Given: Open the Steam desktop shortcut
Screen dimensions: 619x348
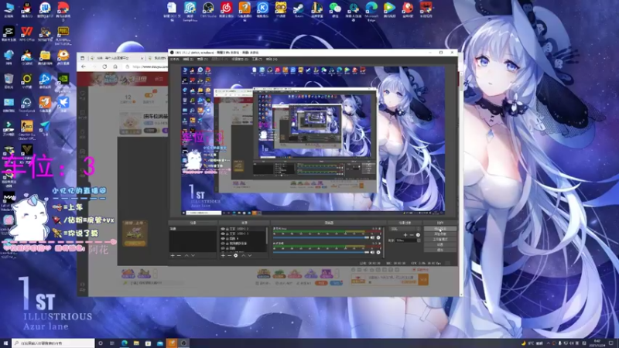Looking at the screenshot, I should coord(299,10).
